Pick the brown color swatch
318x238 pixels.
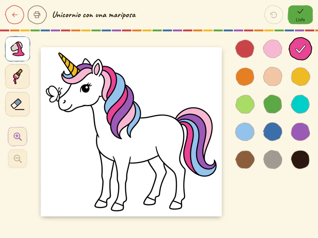245,159
